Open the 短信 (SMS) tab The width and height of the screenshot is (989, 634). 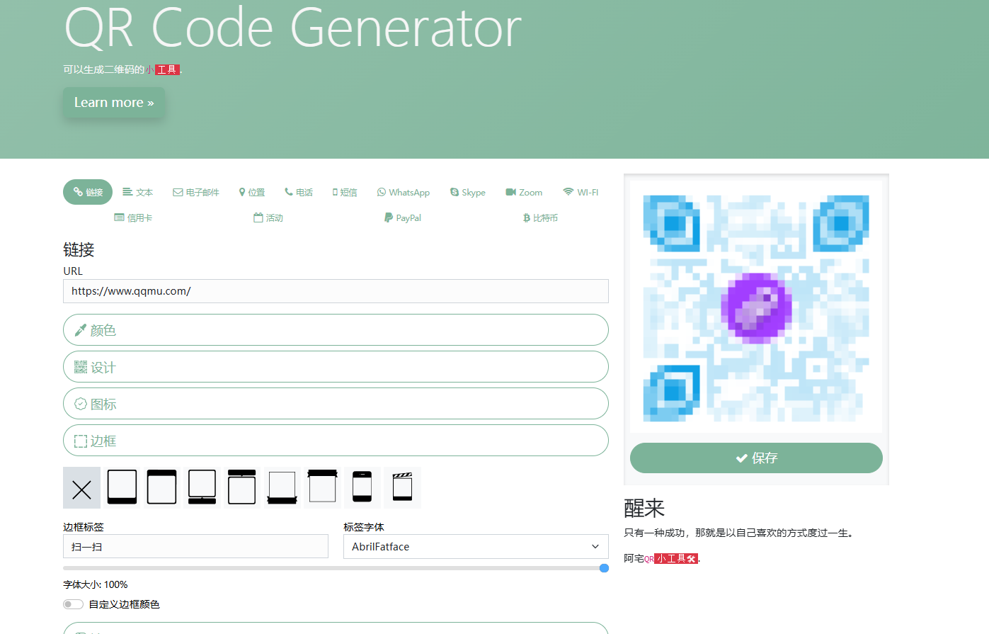(345, 192)
